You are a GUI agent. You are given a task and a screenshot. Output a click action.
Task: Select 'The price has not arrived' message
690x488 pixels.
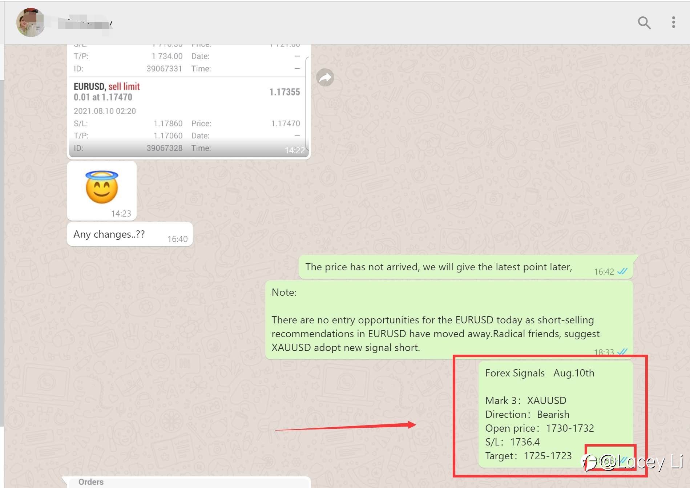click(x=465, y=267)
